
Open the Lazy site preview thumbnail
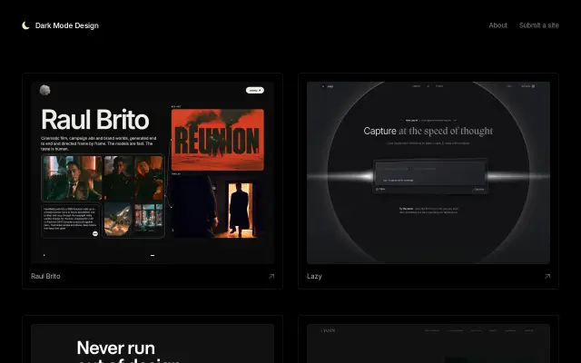point(428,172)
